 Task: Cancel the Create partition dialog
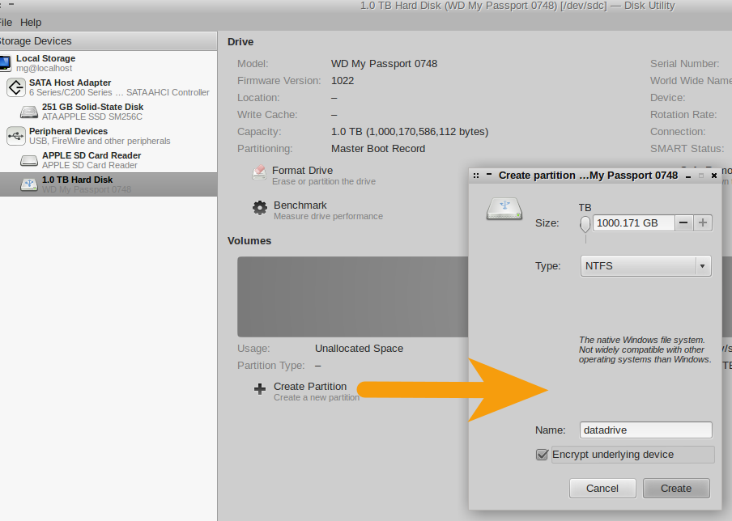(602, 488)
